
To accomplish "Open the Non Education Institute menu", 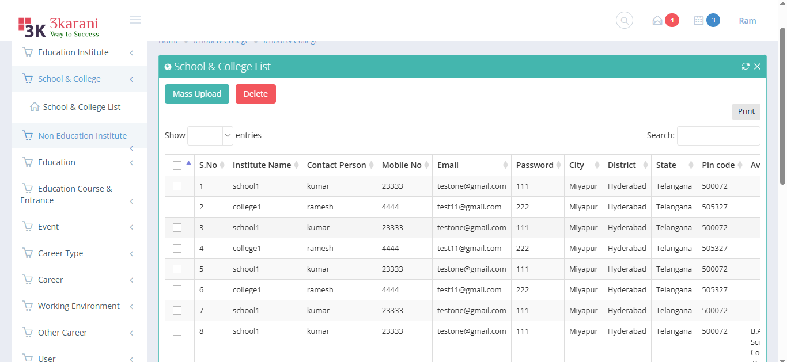I will 82,136.
